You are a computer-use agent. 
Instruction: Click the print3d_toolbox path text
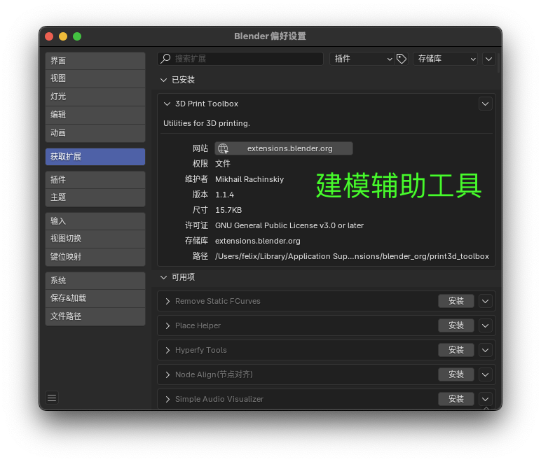click(x=352, y=256)
